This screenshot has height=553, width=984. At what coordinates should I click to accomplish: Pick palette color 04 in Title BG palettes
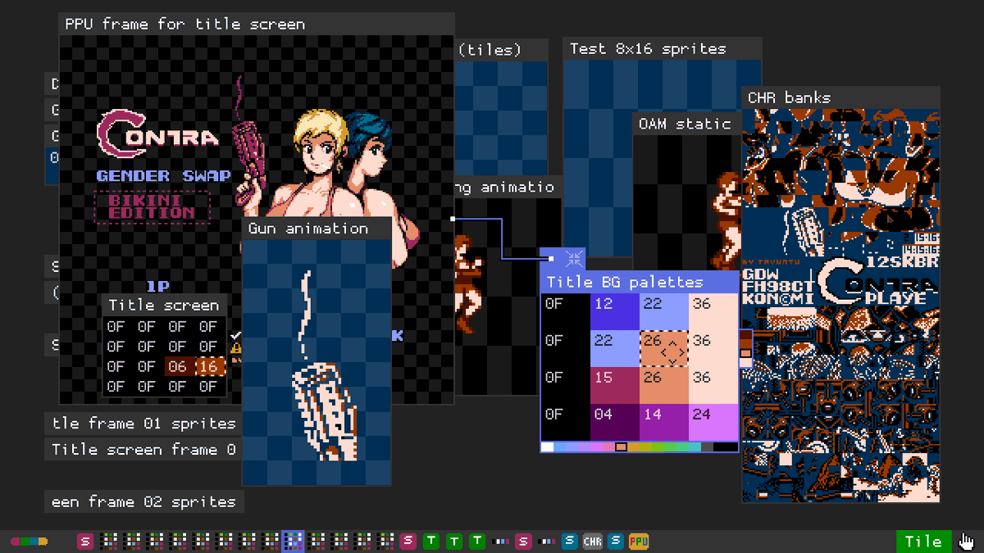click(x=615, y=423)
